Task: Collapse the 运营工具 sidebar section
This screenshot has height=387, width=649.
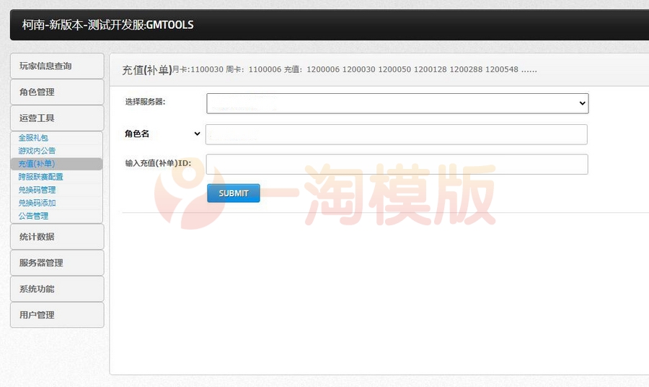Action: pos(56,118)
